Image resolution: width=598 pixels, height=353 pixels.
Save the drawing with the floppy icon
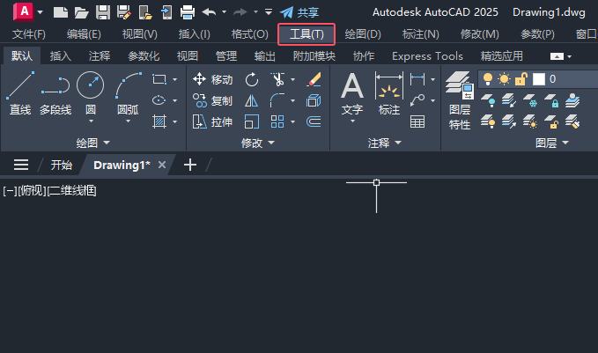pos(102,12)
